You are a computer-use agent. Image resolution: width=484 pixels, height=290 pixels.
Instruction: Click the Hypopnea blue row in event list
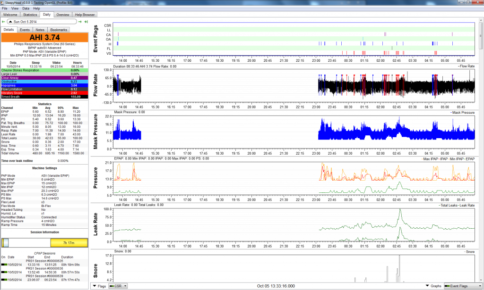[x=45, y=85]
